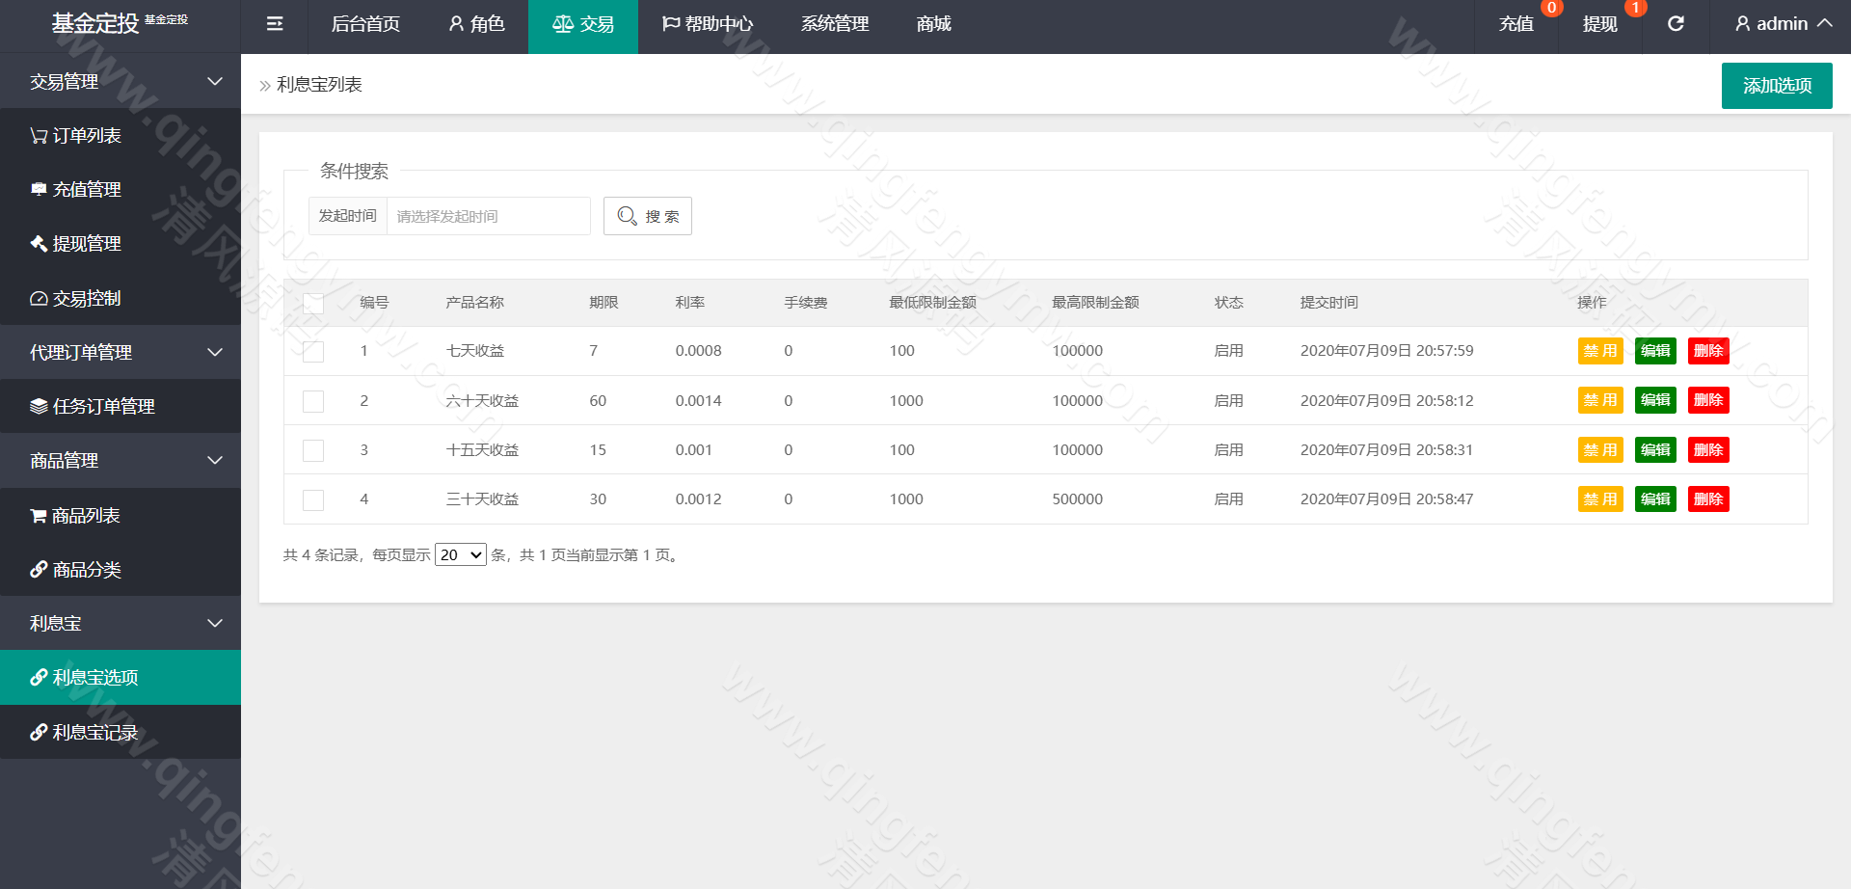Open 提现管理 with the hammer icon
This screenshot has height=889, width=1851.
[75, 244]
